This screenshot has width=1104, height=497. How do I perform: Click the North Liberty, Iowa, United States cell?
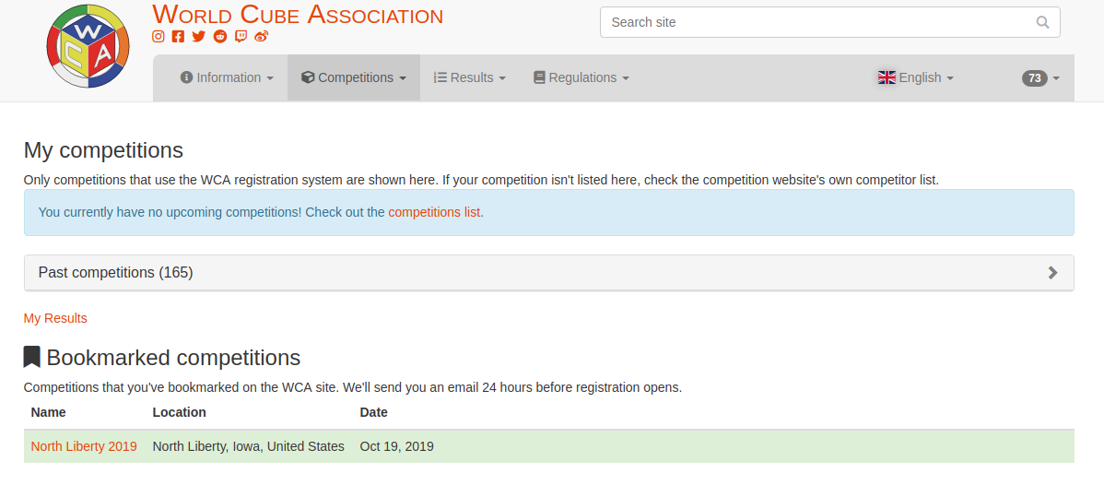[249, 446]
